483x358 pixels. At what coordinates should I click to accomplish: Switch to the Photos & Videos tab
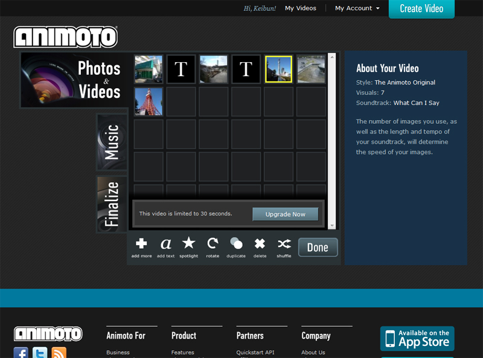74,80
